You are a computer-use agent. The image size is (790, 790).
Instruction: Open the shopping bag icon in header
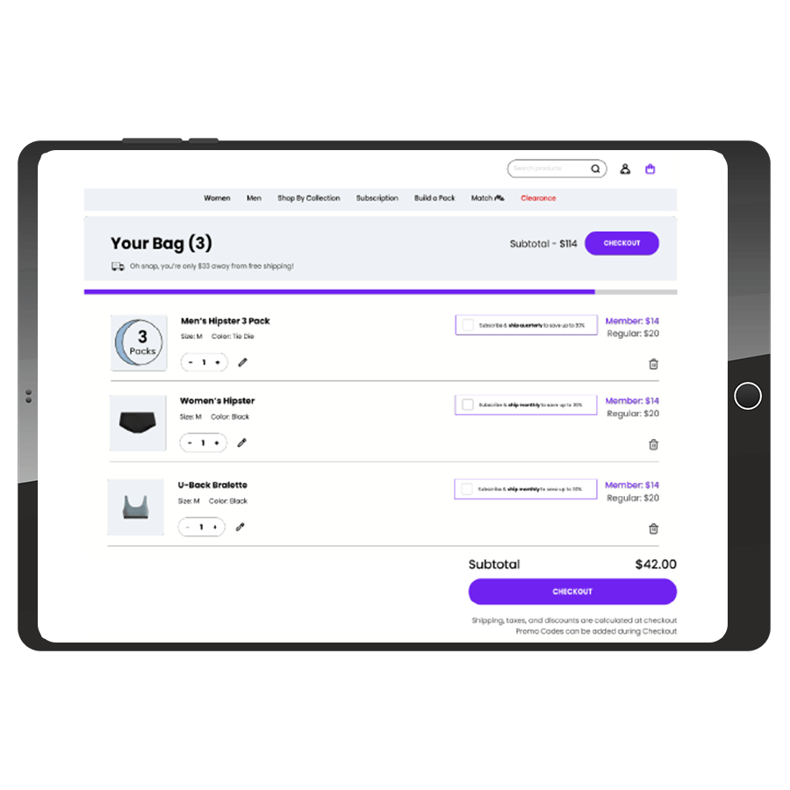pyautogui.click(x=650, y=169)
